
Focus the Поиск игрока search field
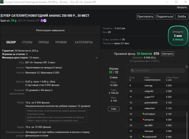pyautogui.click(x=158, y=71)
